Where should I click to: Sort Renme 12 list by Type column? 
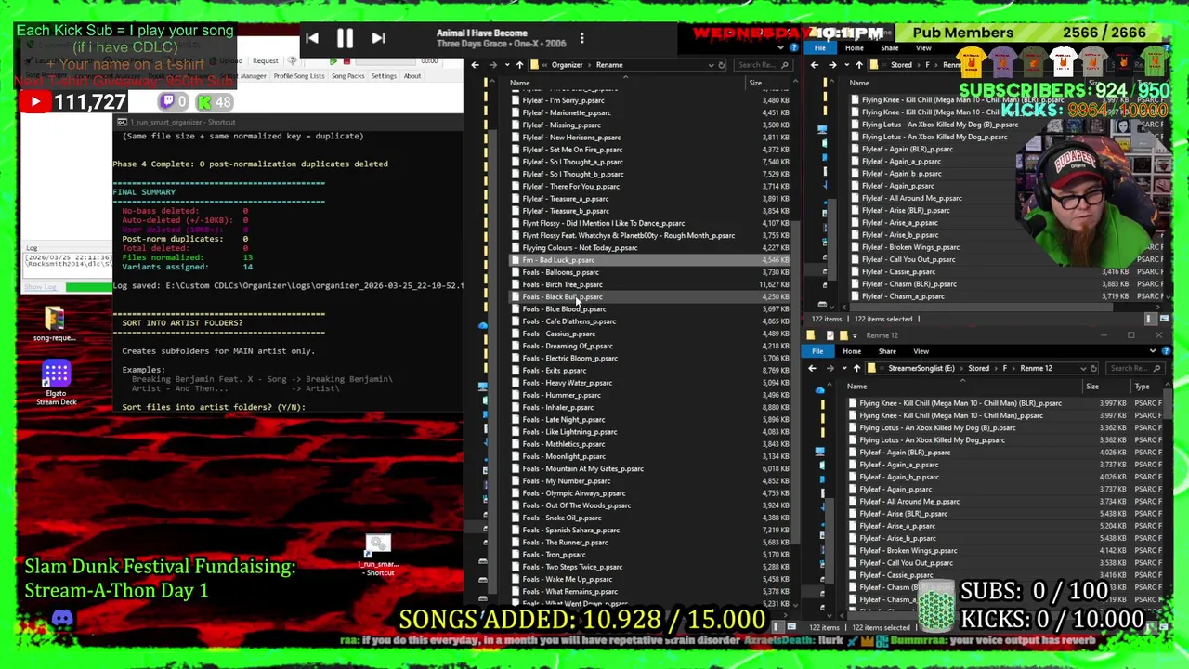[x=1142, y=387]
